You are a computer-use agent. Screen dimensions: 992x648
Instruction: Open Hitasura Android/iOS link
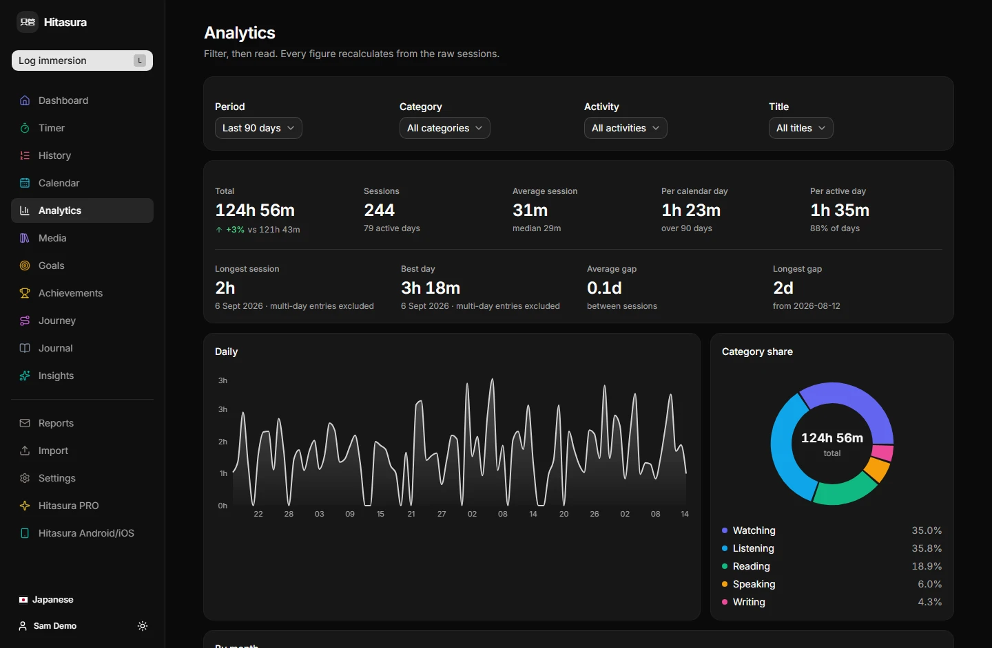pyautogui.click(x=82, y=533)
